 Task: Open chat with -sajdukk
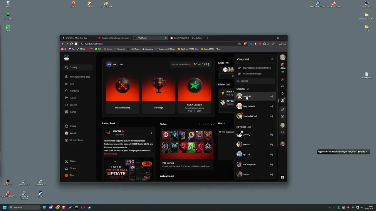tap(271, 96)
